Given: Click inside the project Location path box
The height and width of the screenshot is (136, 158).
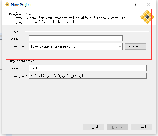Looking at the screenshot, I should click(74, 47).
